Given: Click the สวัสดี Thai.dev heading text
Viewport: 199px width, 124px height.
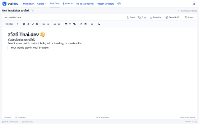Looking at the screenshot, I should (x=26, y=34).
